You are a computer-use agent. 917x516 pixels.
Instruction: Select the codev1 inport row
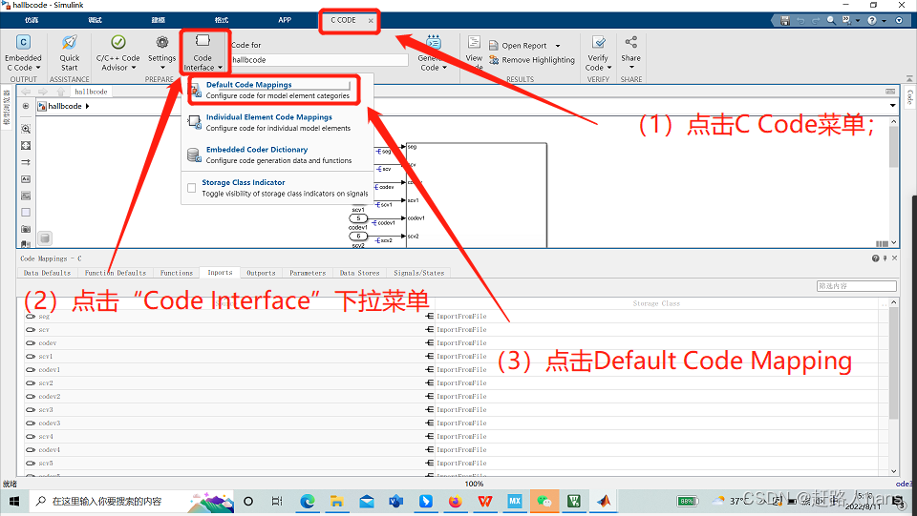225,369
